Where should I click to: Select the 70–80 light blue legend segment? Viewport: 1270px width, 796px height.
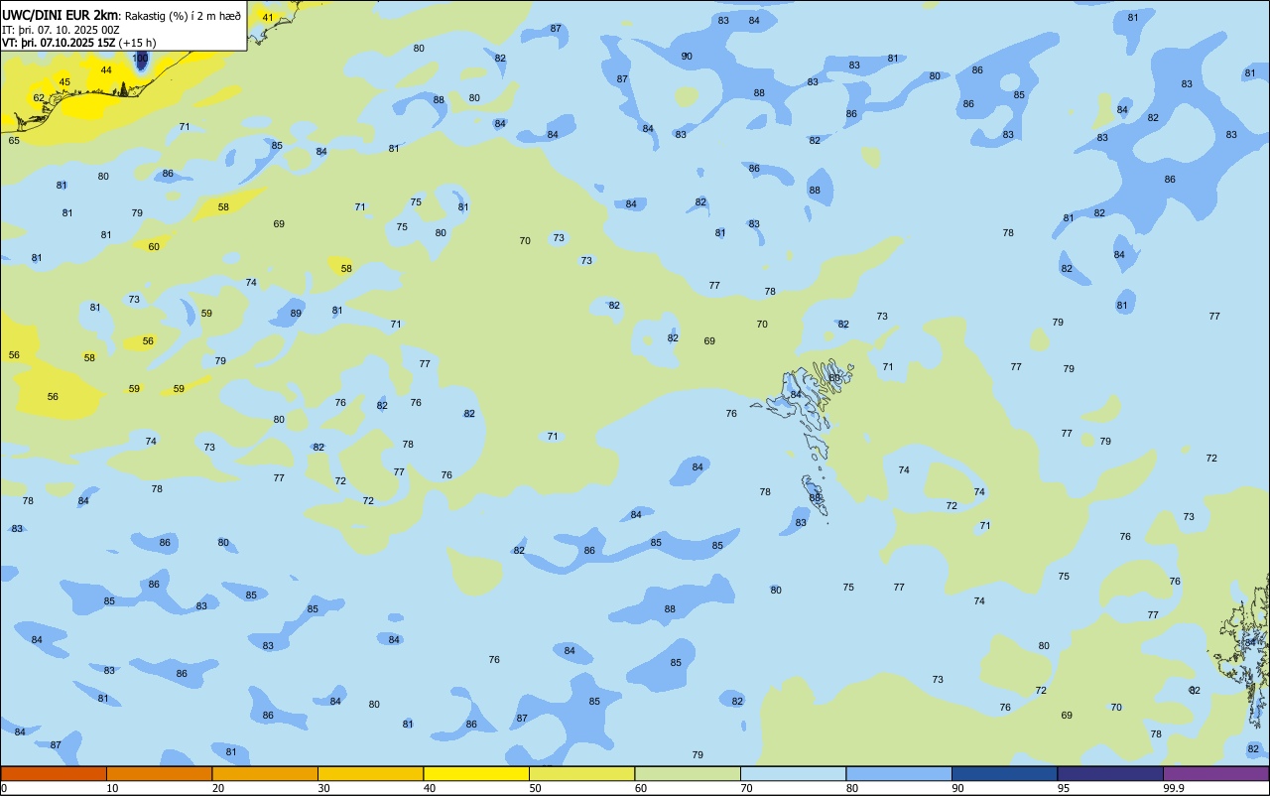pos(793,773)
